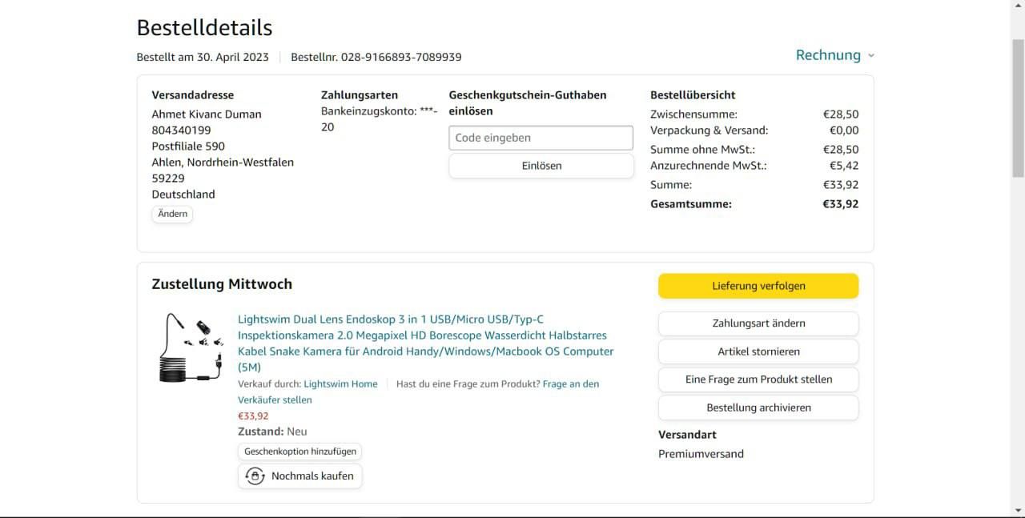Click Frage an den Verkäufer stellen link
1025x518 pixels.
click(x=570, y=384)
